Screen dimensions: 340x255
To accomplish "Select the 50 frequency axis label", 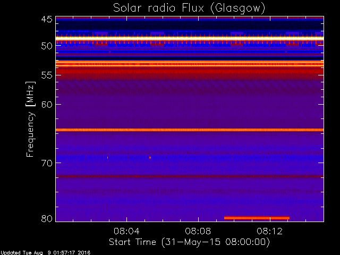I will pos(47,46).
